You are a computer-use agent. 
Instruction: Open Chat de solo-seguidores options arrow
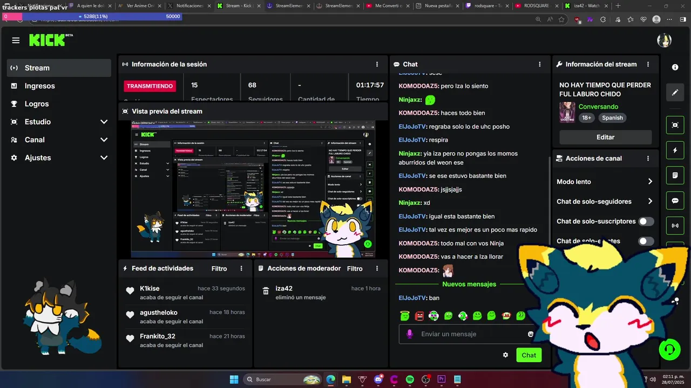650,202
